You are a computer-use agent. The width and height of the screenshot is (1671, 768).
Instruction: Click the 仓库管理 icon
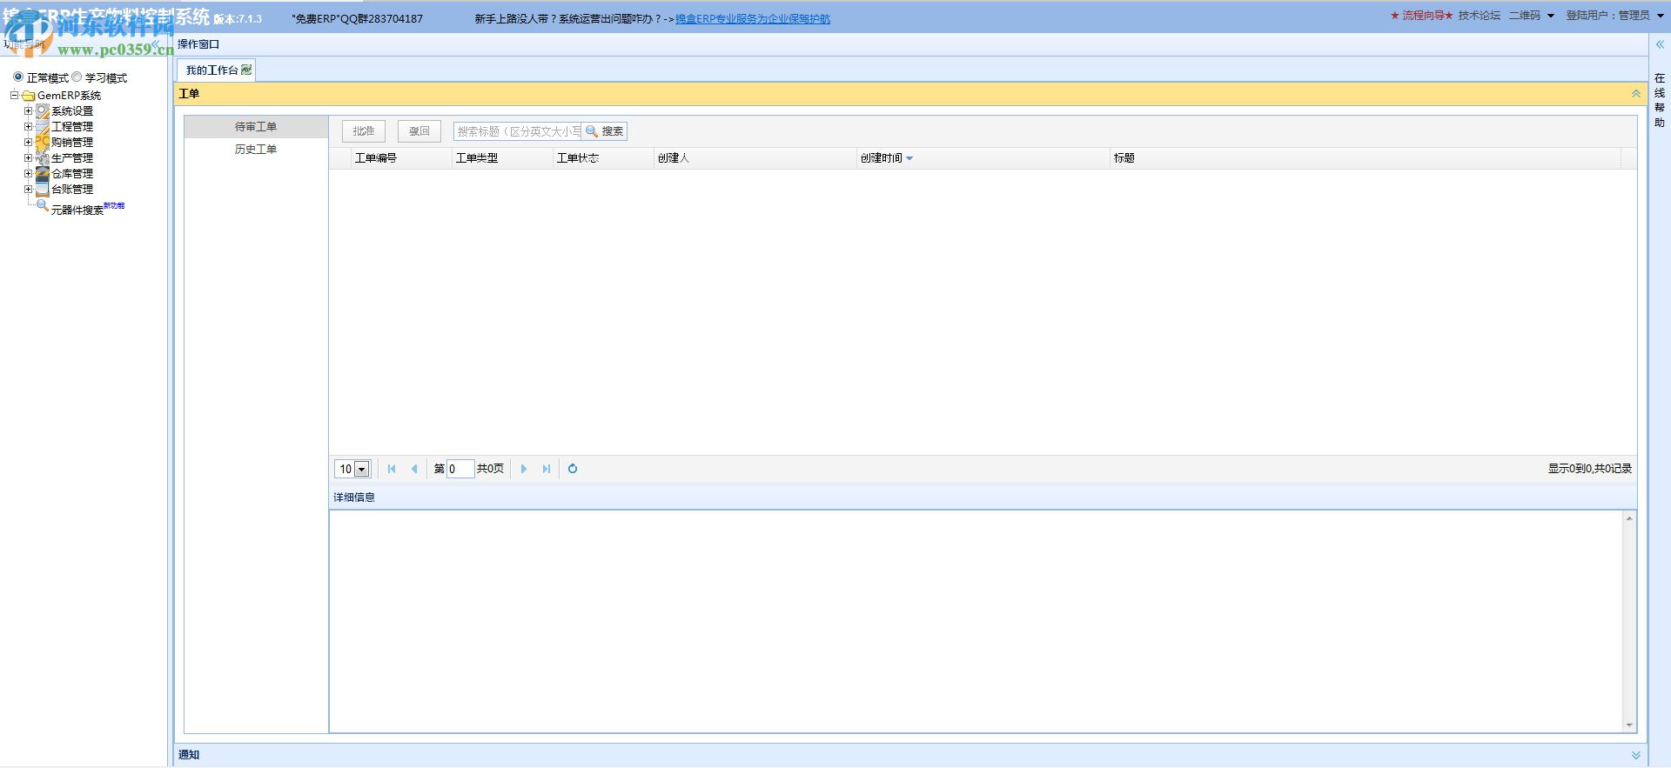click(x=42, y=174)
